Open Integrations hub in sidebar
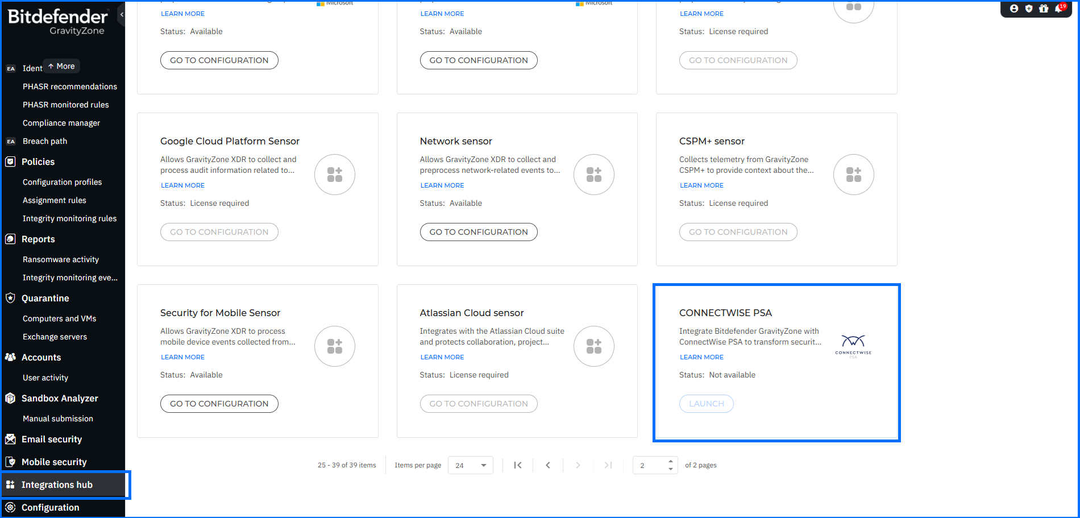This screenshot has width=1080, height=518. coord(57,484)
